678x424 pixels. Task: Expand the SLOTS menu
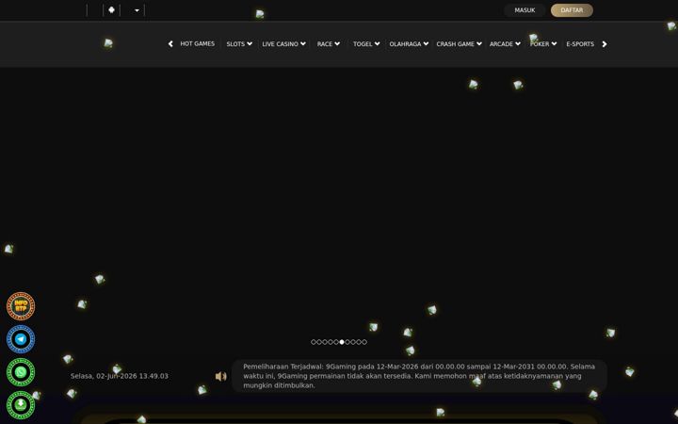tap(239, 43)
